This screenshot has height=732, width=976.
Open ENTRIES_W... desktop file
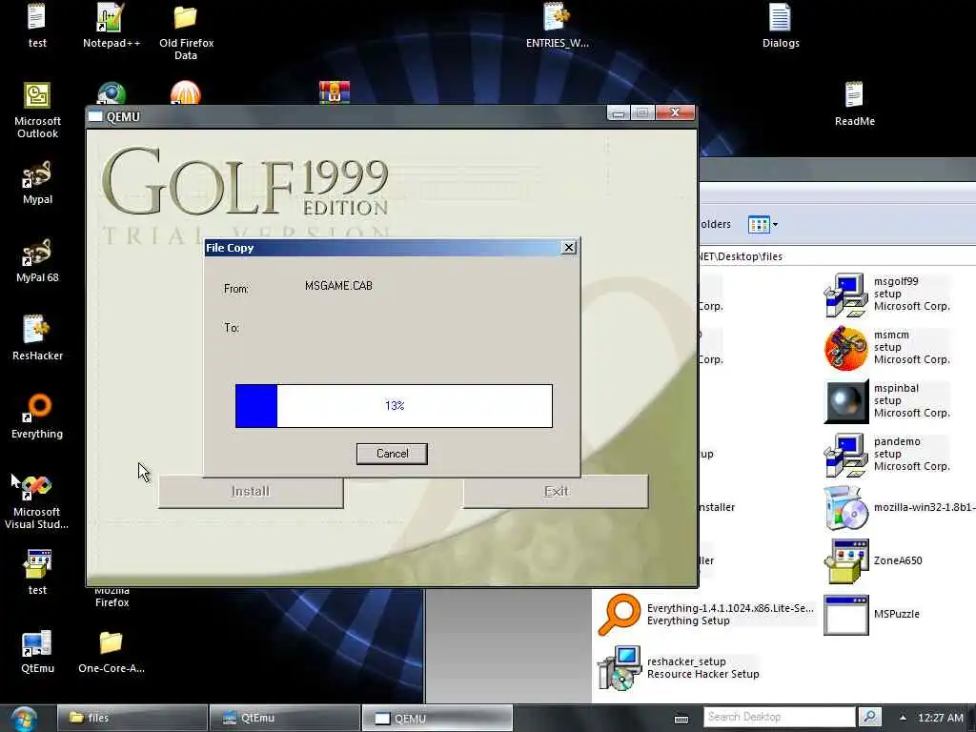click(557, 26)
